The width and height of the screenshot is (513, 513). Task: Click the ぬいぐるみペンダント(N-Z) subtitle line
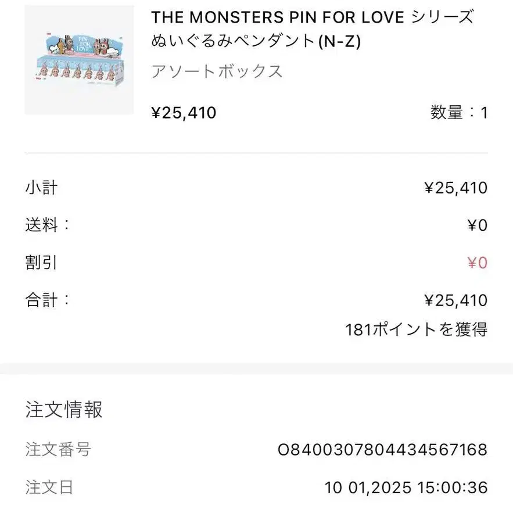click(x=256, y=42)
